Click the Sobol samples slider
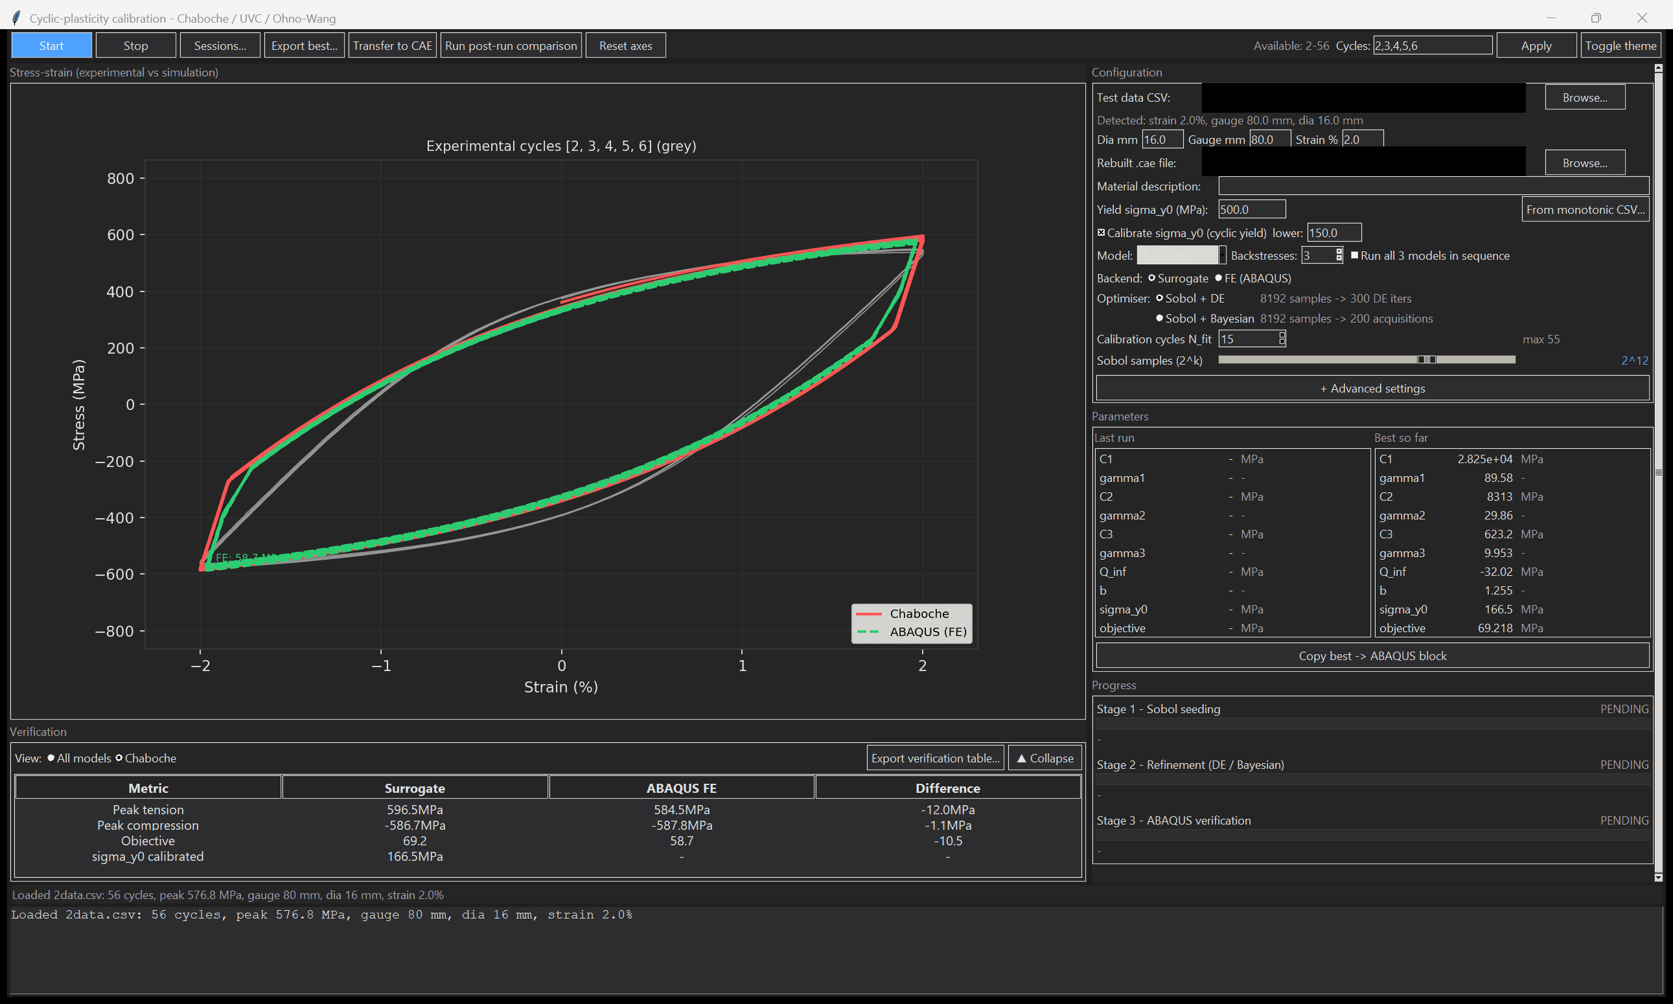 pos(1367,360)
